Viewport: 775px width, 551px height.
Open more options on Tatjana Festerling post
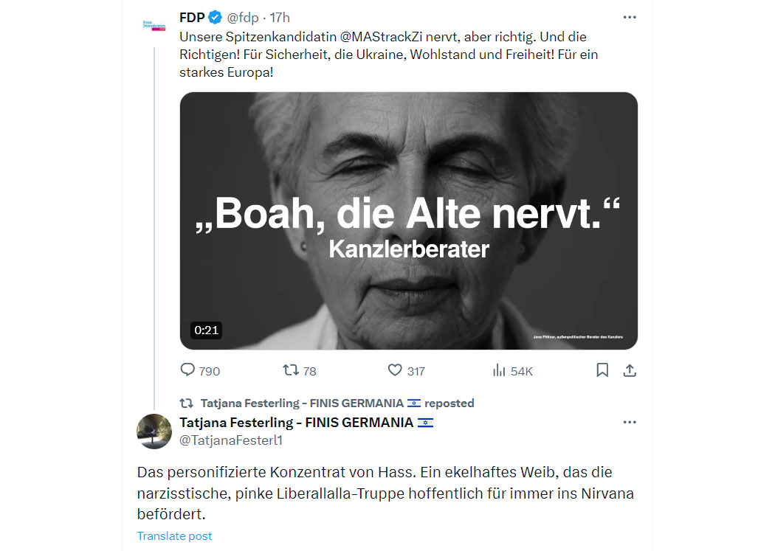click(x=629, y=422)
